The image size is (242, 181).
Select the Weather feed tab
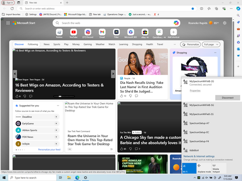pos(100,44)
